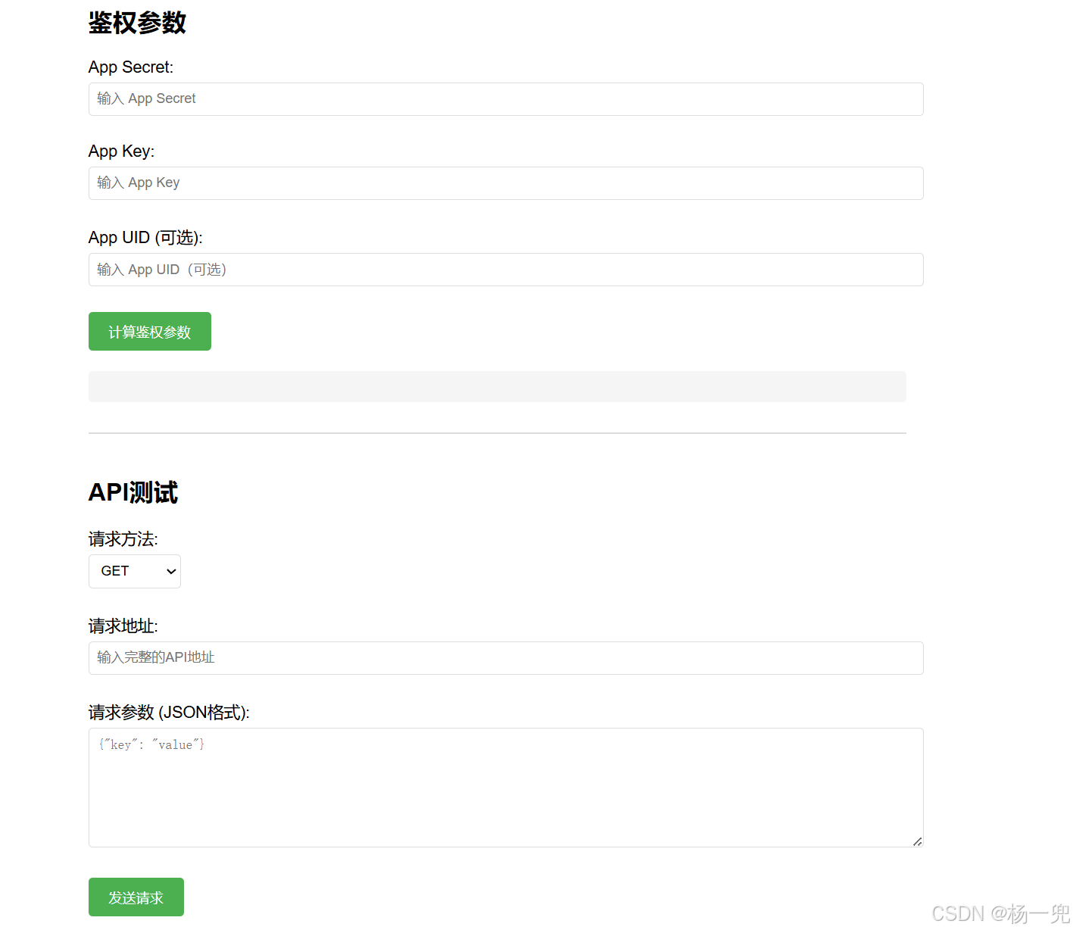Click the JSON request parameters textarea
The width and height of the screenshot is (1073, 933).
tap(505, 788)
